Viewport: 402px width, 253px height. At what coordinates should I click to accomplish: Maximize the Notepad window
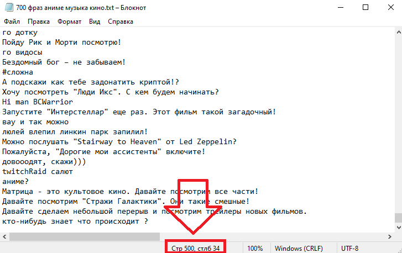pos(366,7)
